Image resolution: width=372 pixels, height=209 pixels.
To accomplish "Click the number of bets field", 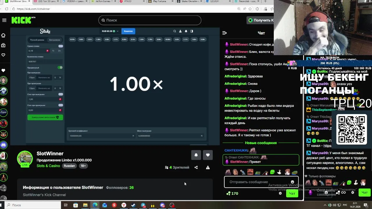I will pos(45,62).
